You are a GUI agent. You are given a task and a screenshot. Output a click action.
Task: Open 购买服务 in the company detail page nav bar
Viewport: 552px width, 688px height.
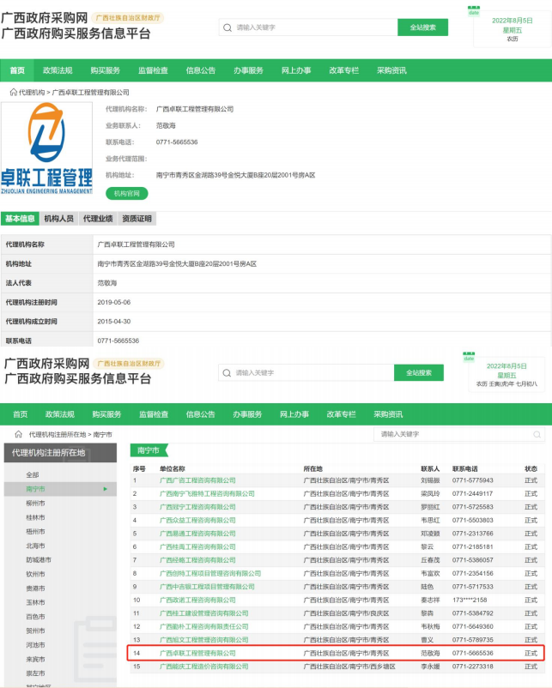[x=106, y=70]
